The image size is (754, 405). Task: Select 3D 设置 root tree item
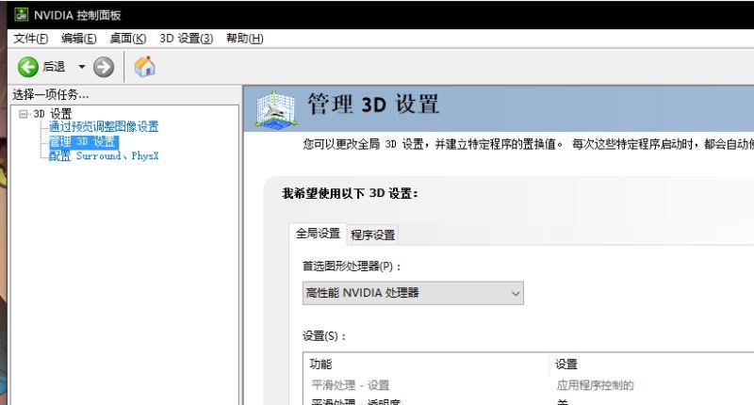[53, 114]
